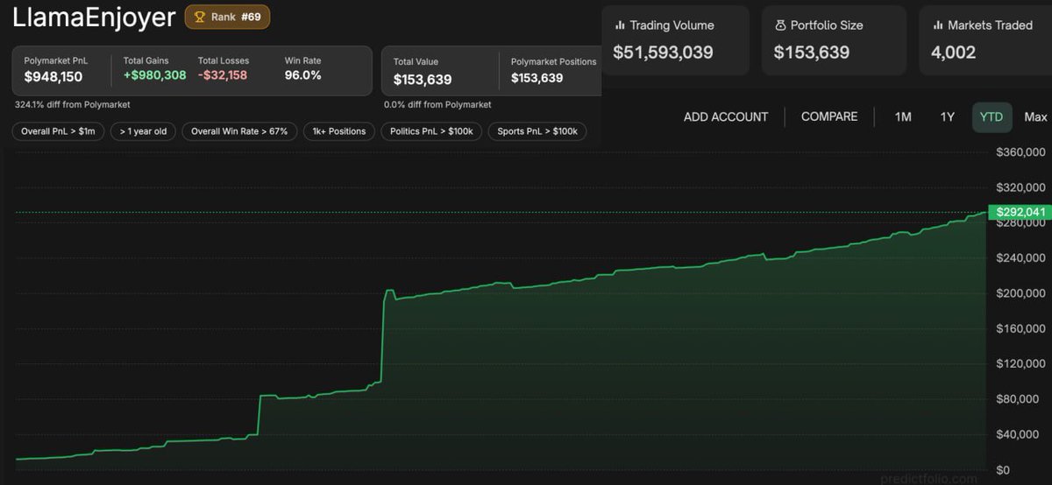Click the Total Gains value +$980,308
This screenshot has height=485, width=1052.
154,76
